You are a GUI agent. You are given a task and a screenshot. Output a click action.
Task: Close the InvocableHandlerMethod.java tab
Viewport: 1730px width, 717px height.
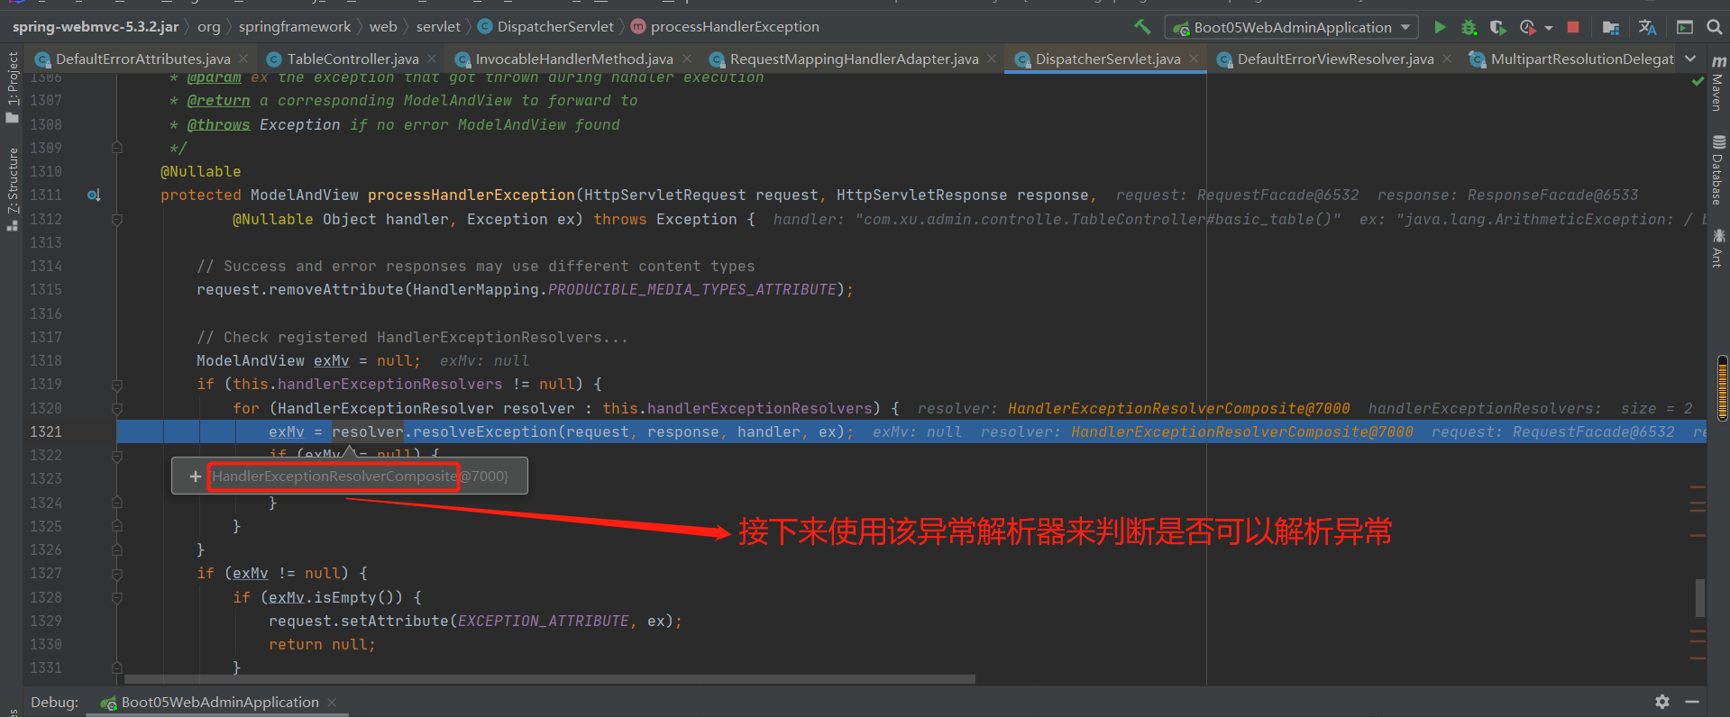[x=687, y=59]
